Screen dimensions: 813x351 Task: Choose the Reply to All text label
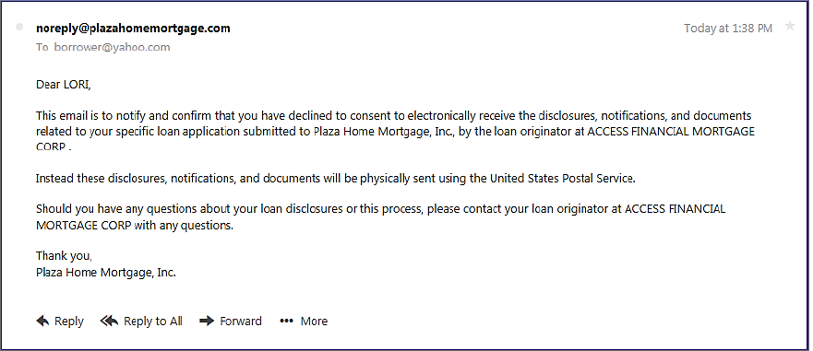pyautogui.click(x=153, y=322)
